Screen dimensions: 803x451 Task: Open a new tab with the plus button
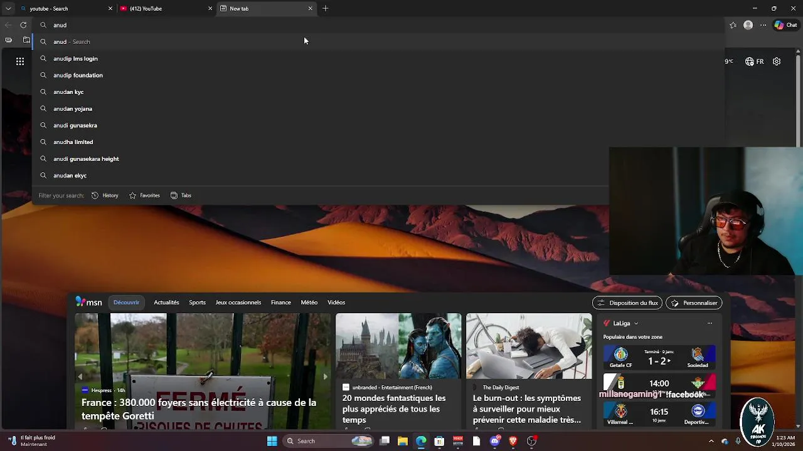[x=325, y=9]
